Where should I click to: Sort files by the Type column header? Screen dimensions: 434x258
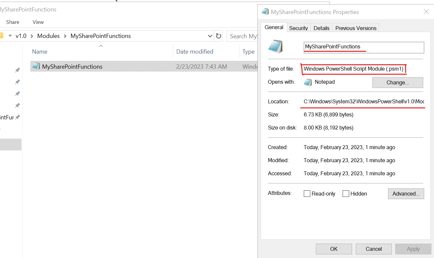248,51
